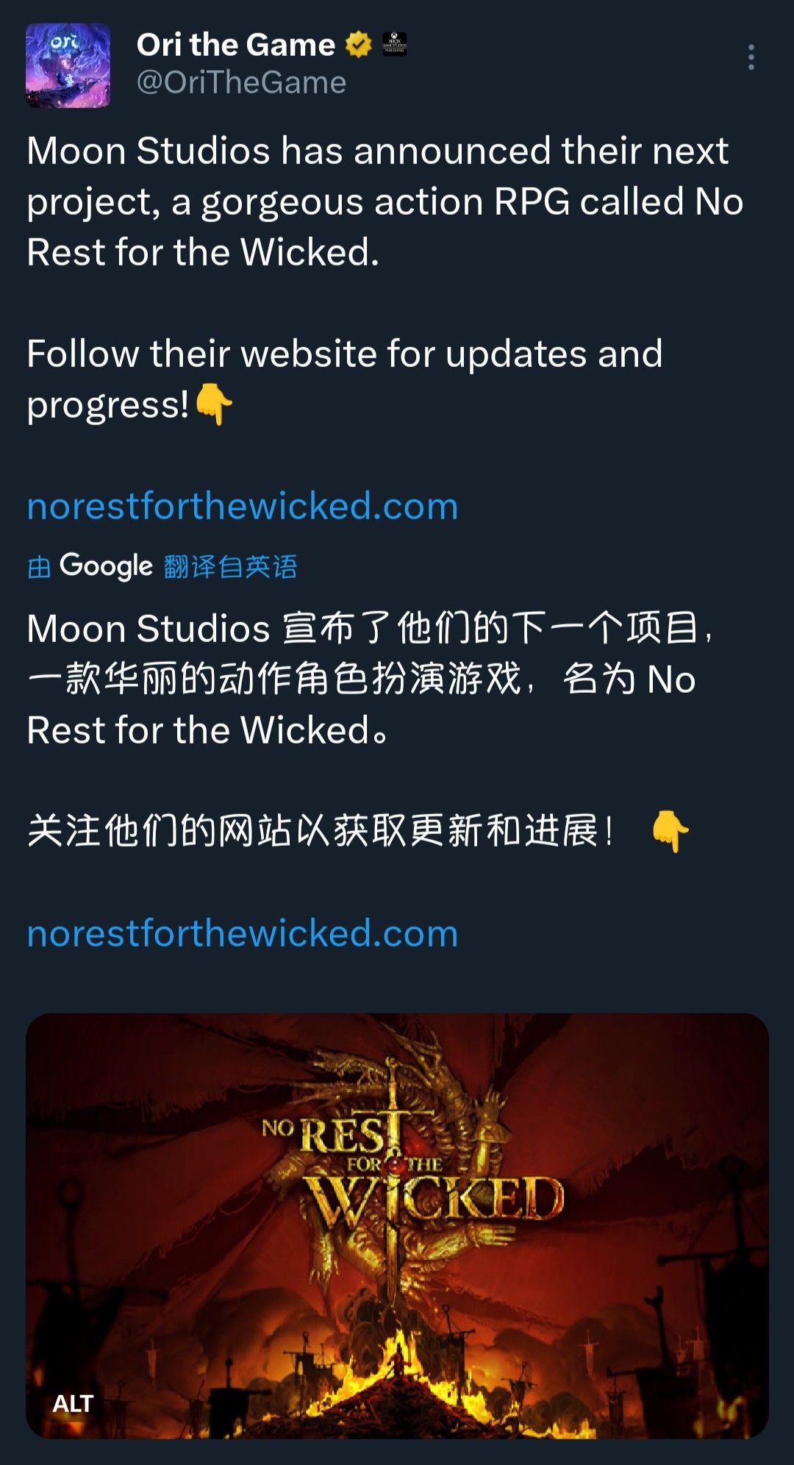Open norestforthewicked.com link below the Chinese translation

coord(243,933)
